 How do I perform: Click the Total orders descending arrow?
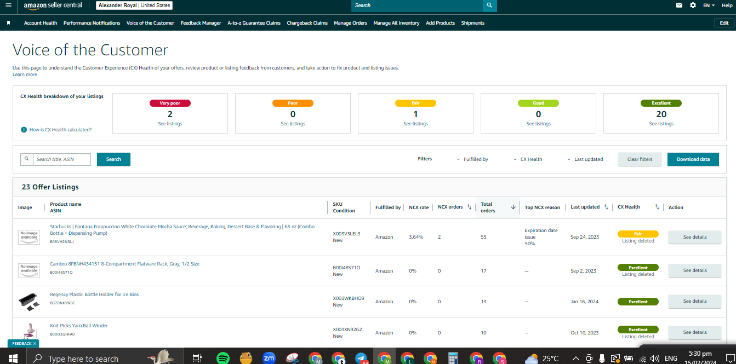click(x=513, y=207)
